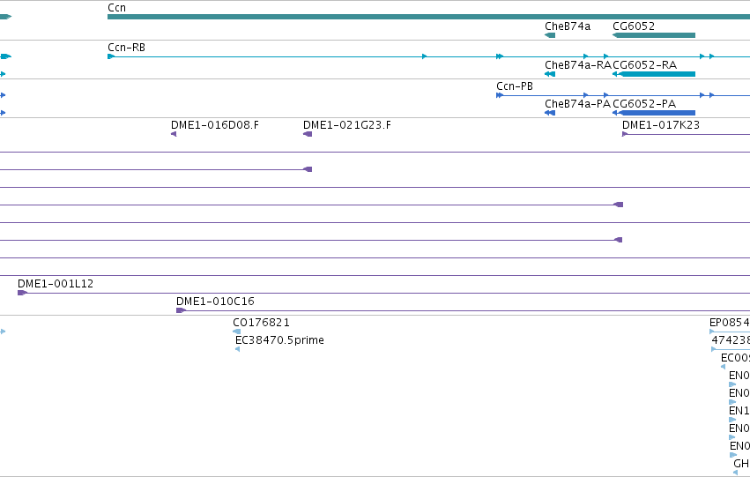
Task: Select the CG6052 gene block
Action: pos(654,35)
